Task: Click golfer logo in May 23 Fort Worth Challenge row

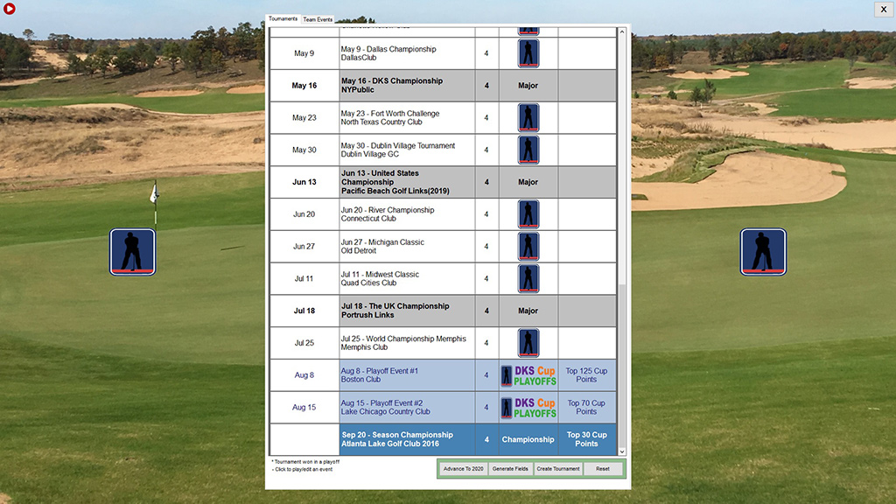Action: (528, 118)
